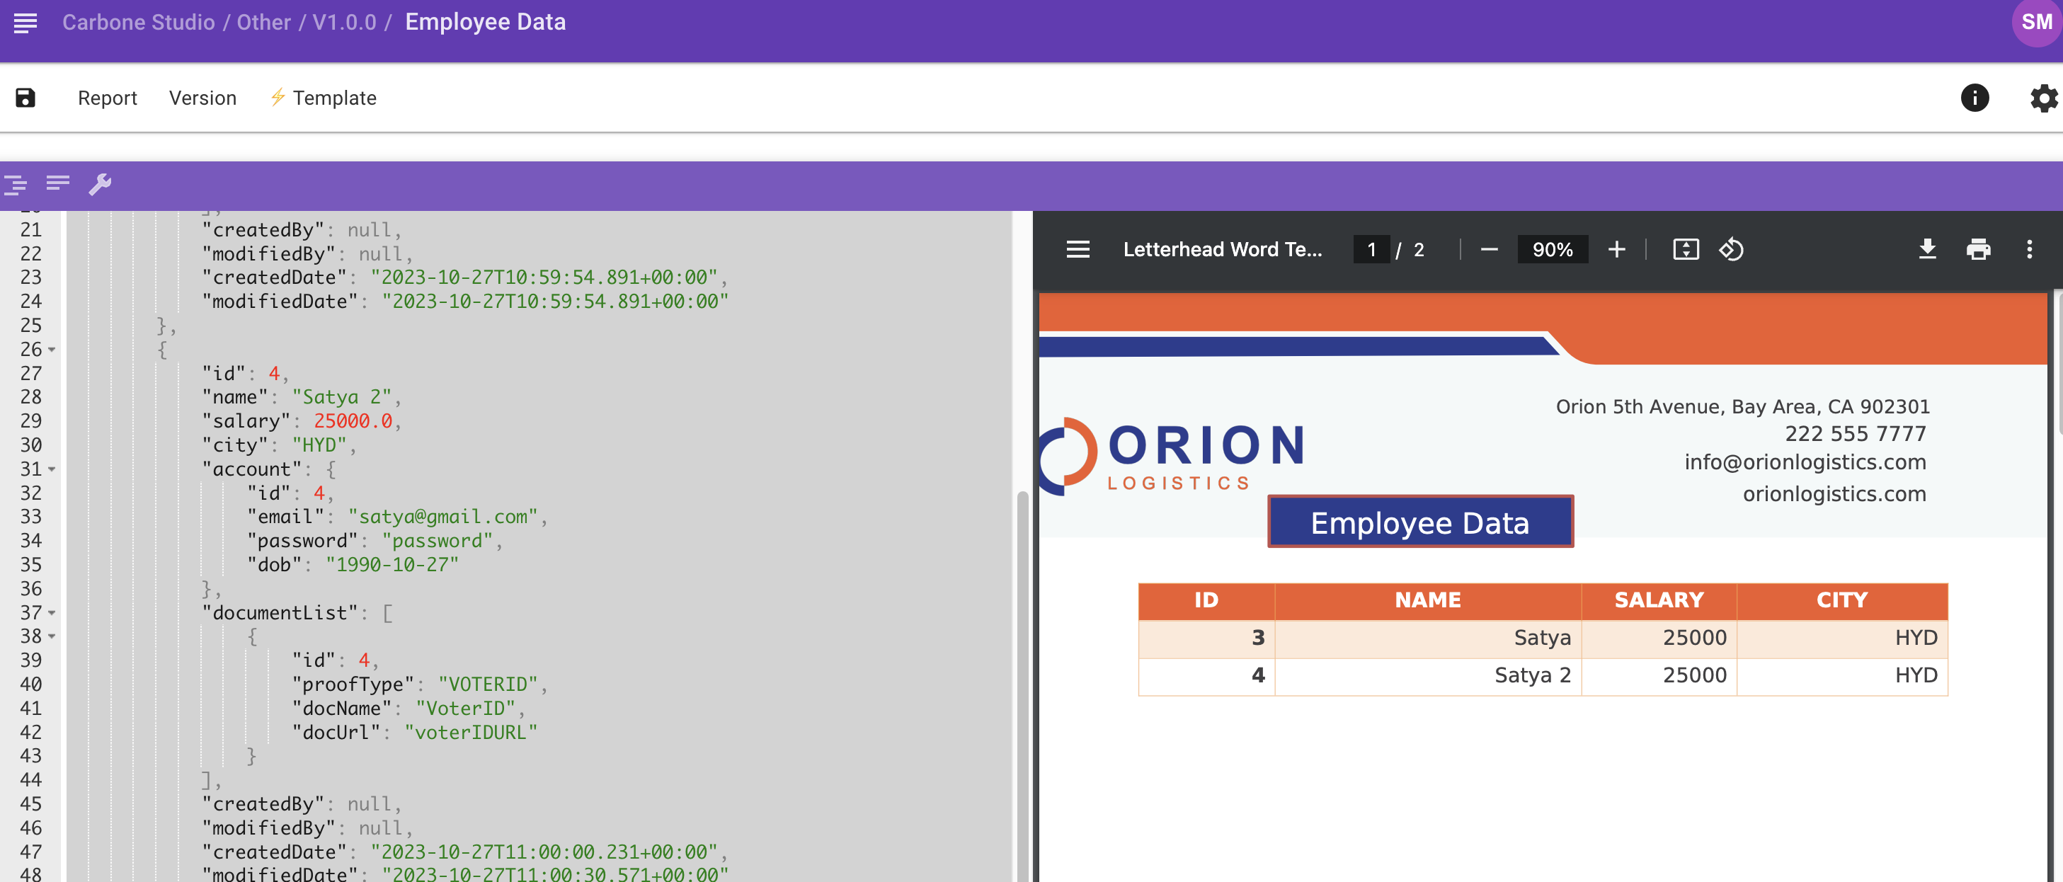This screenshot has height=882, width=2063.
Task: Click the save disk icon
Action: [25, 98]
